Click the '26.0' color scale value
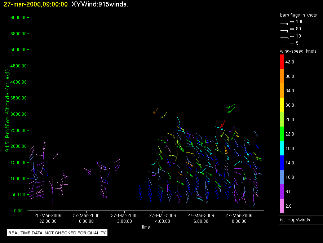Image resolution: width=323 pixels, height=243 pixels. pos(289,119)
